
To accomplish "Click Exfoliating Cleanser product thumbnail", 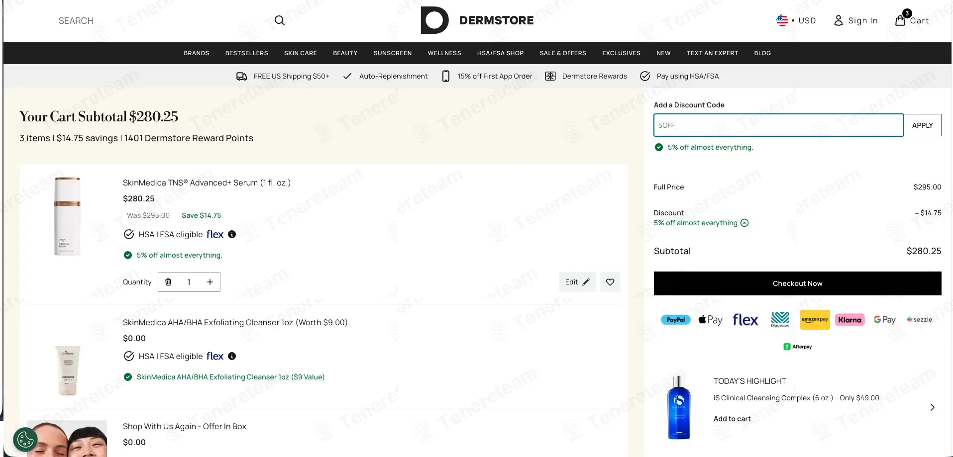I will click(68, 370).
